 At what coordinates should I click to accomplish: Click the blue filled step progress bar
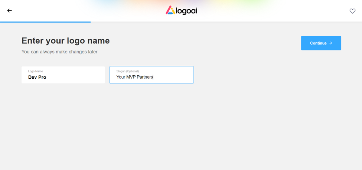[45, 22]
